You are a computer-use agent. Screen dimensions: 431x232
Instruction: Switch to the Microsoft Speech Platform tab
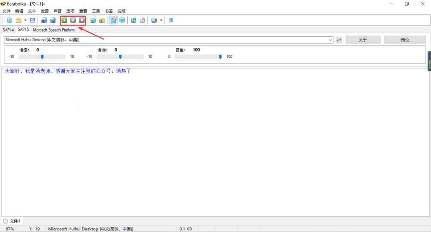(53, 29)
